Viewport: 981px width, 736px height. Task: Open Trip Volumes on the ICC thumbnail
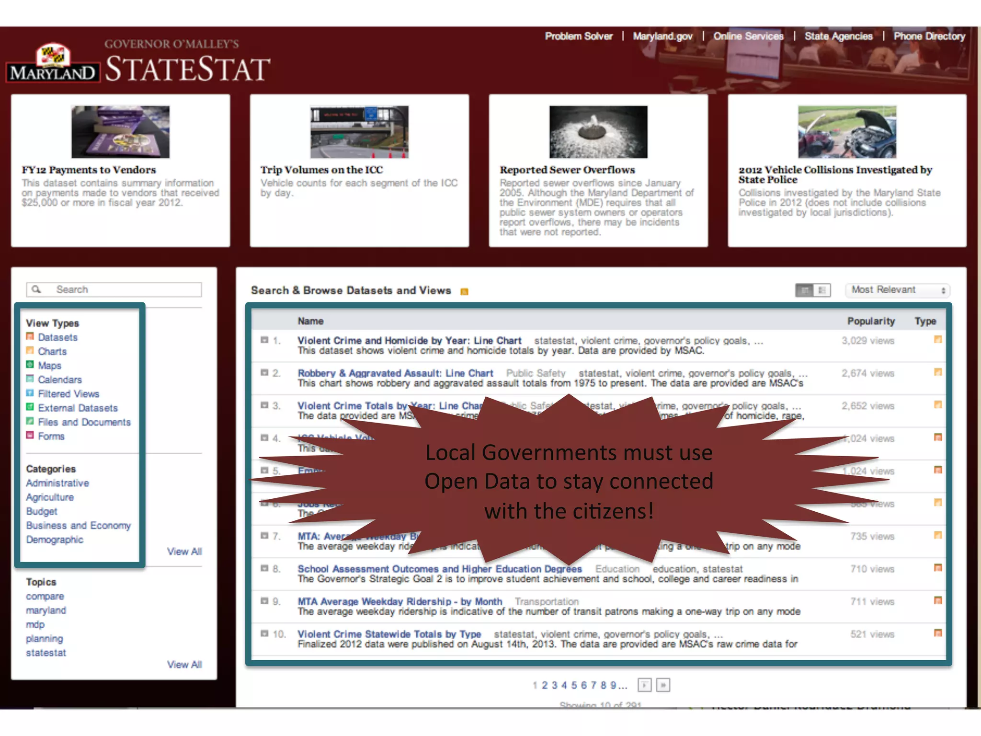pos(359,132)
